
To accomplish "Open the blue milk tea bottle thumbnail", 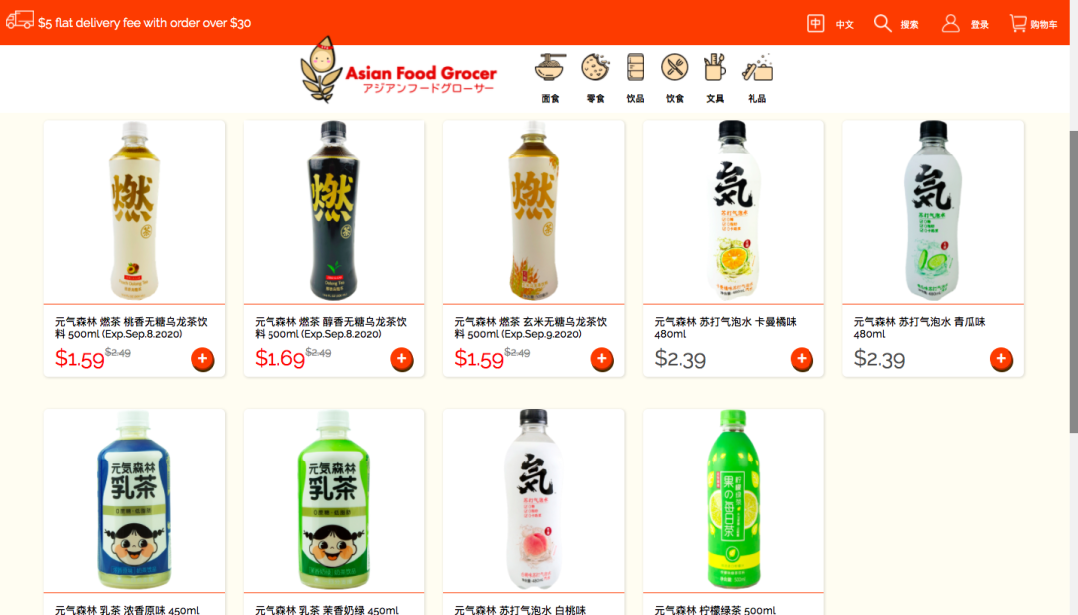I will pos(134,499).
